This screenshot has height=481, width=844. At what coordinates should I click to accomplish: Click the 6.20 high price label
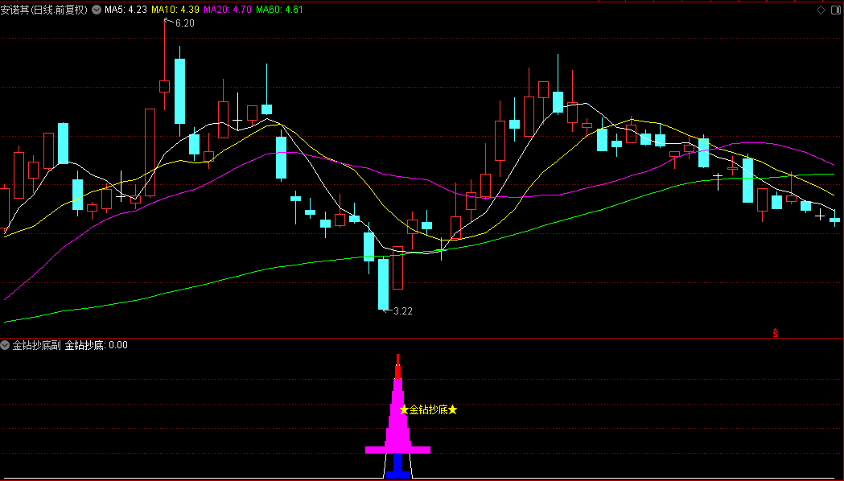click(184, 23)
